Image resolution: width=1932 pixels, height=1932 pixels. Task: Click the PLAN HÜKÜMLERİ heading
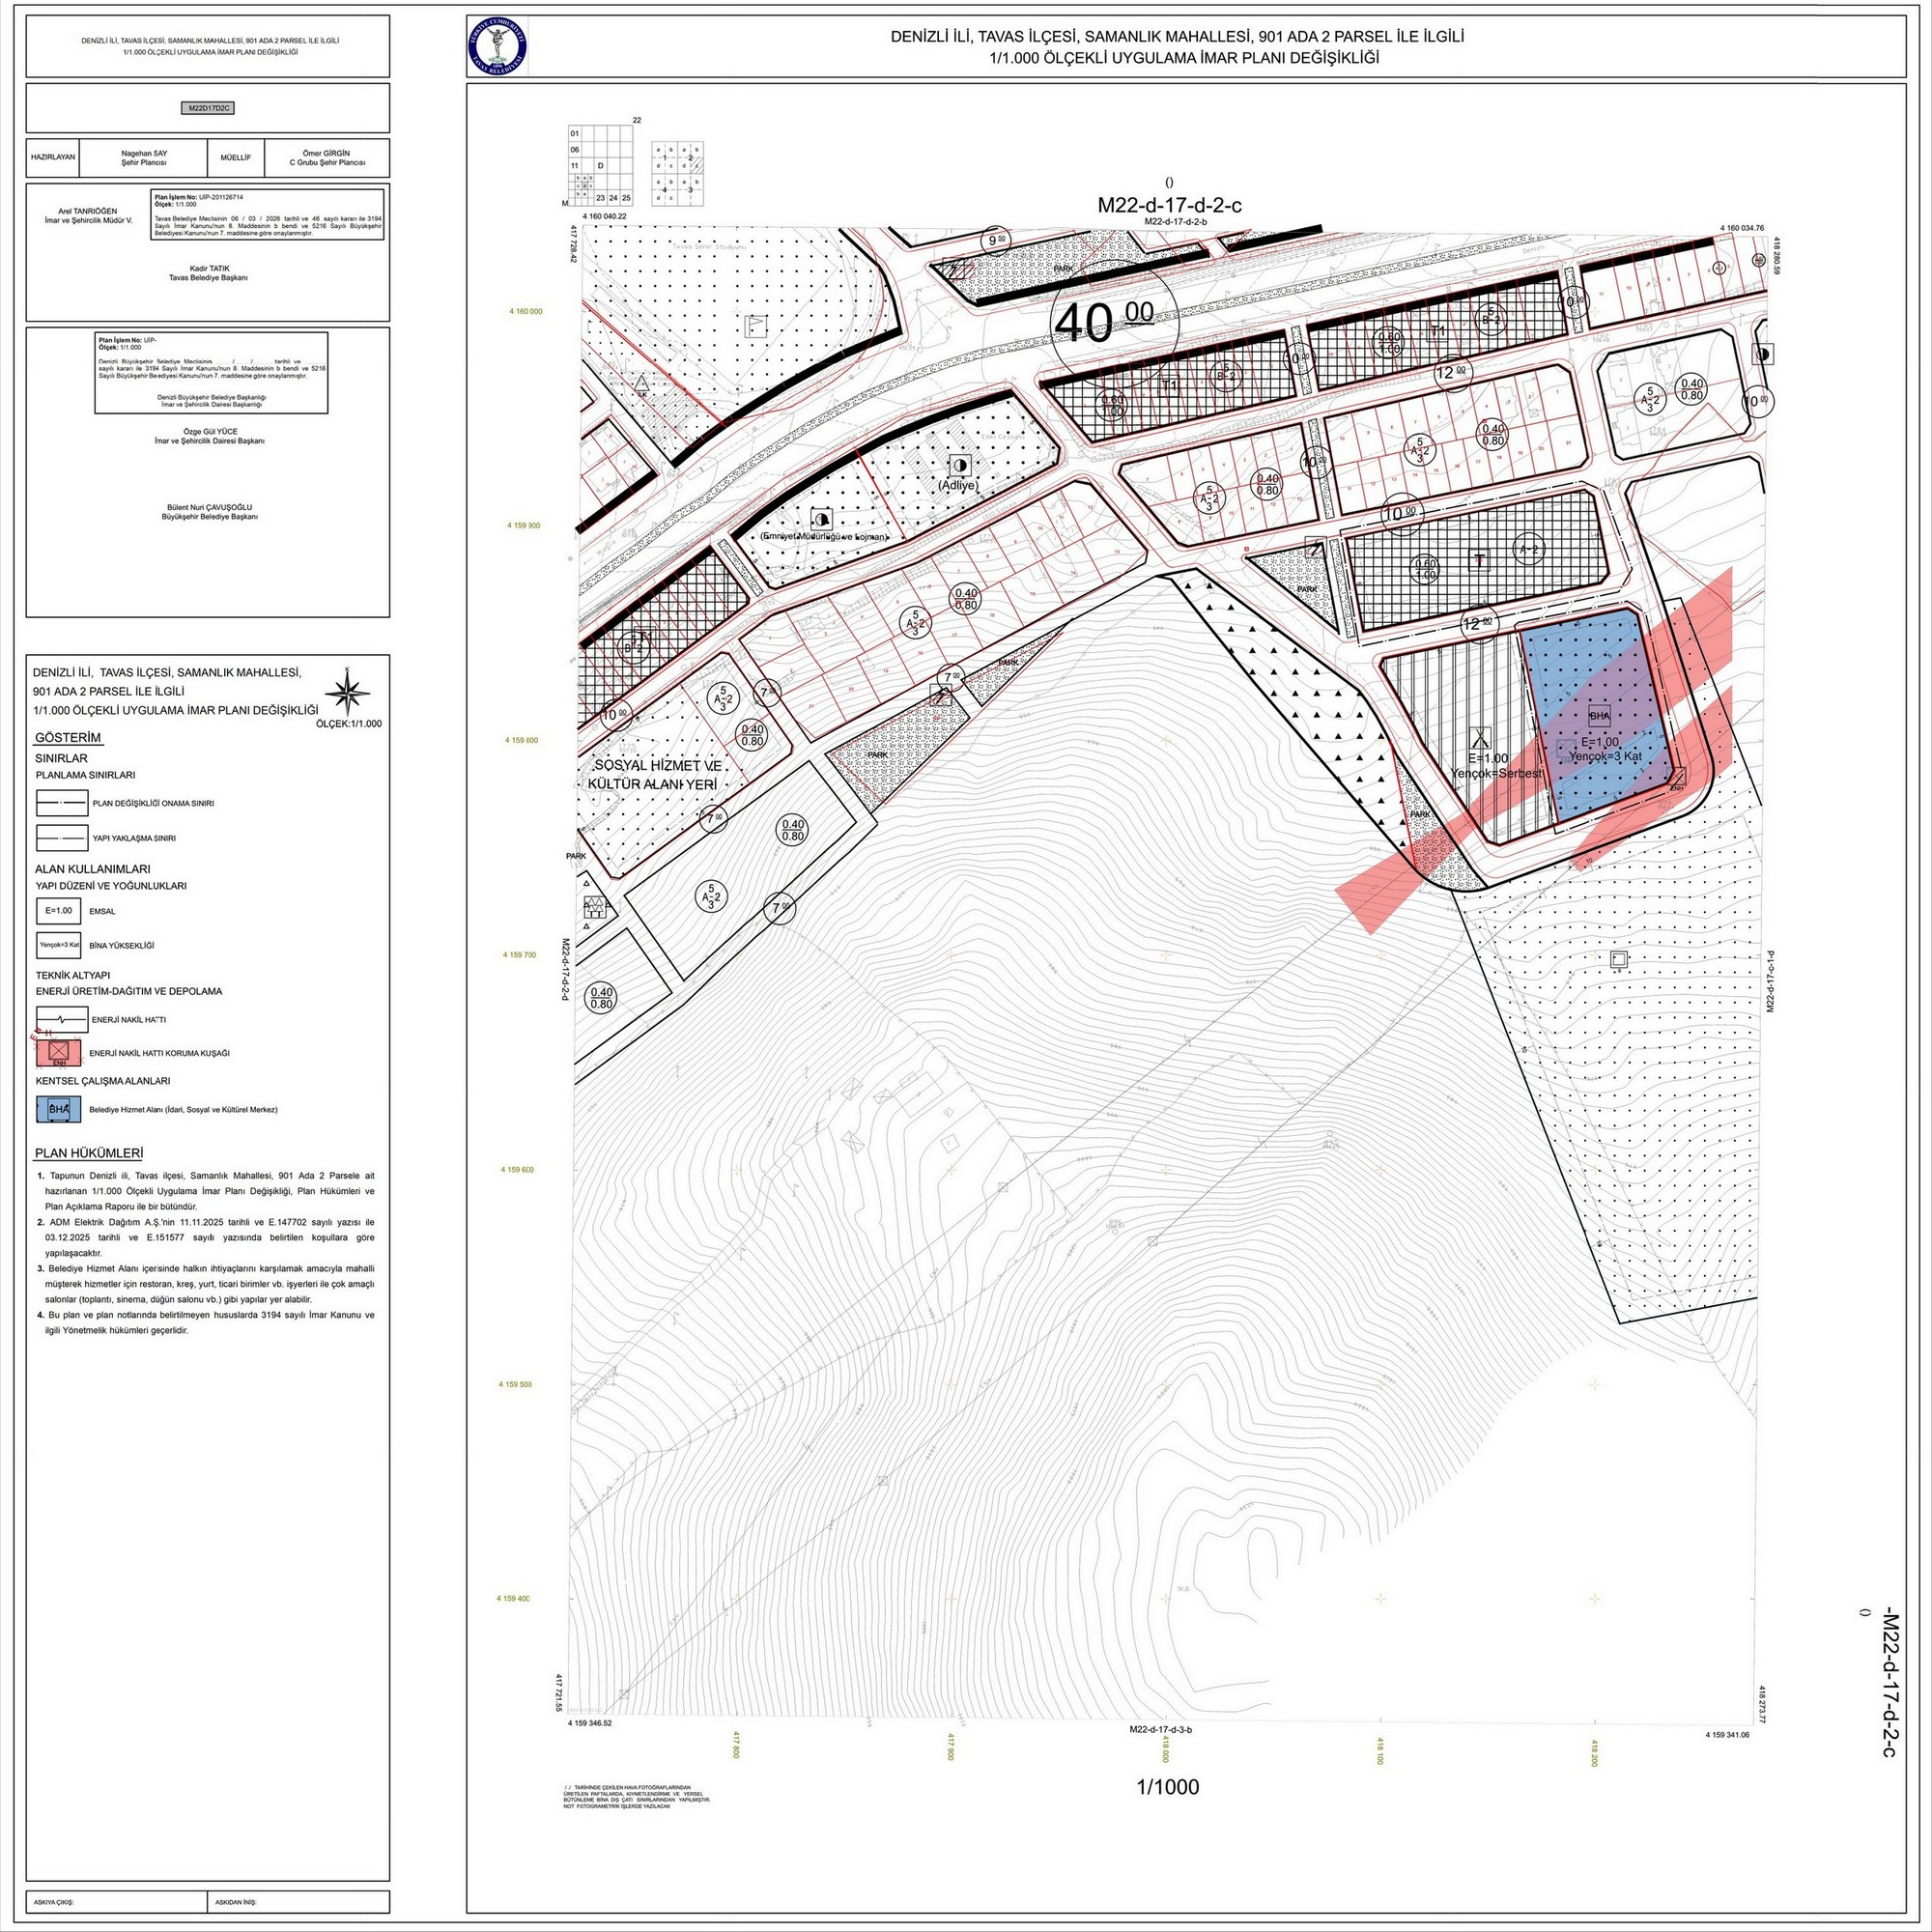click(x=89, y=1153)
